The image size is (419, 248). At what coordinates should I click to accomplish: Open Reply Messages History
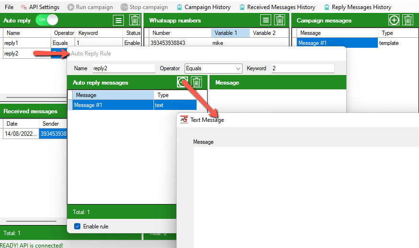pyautogui.click(x=357, y=7)
